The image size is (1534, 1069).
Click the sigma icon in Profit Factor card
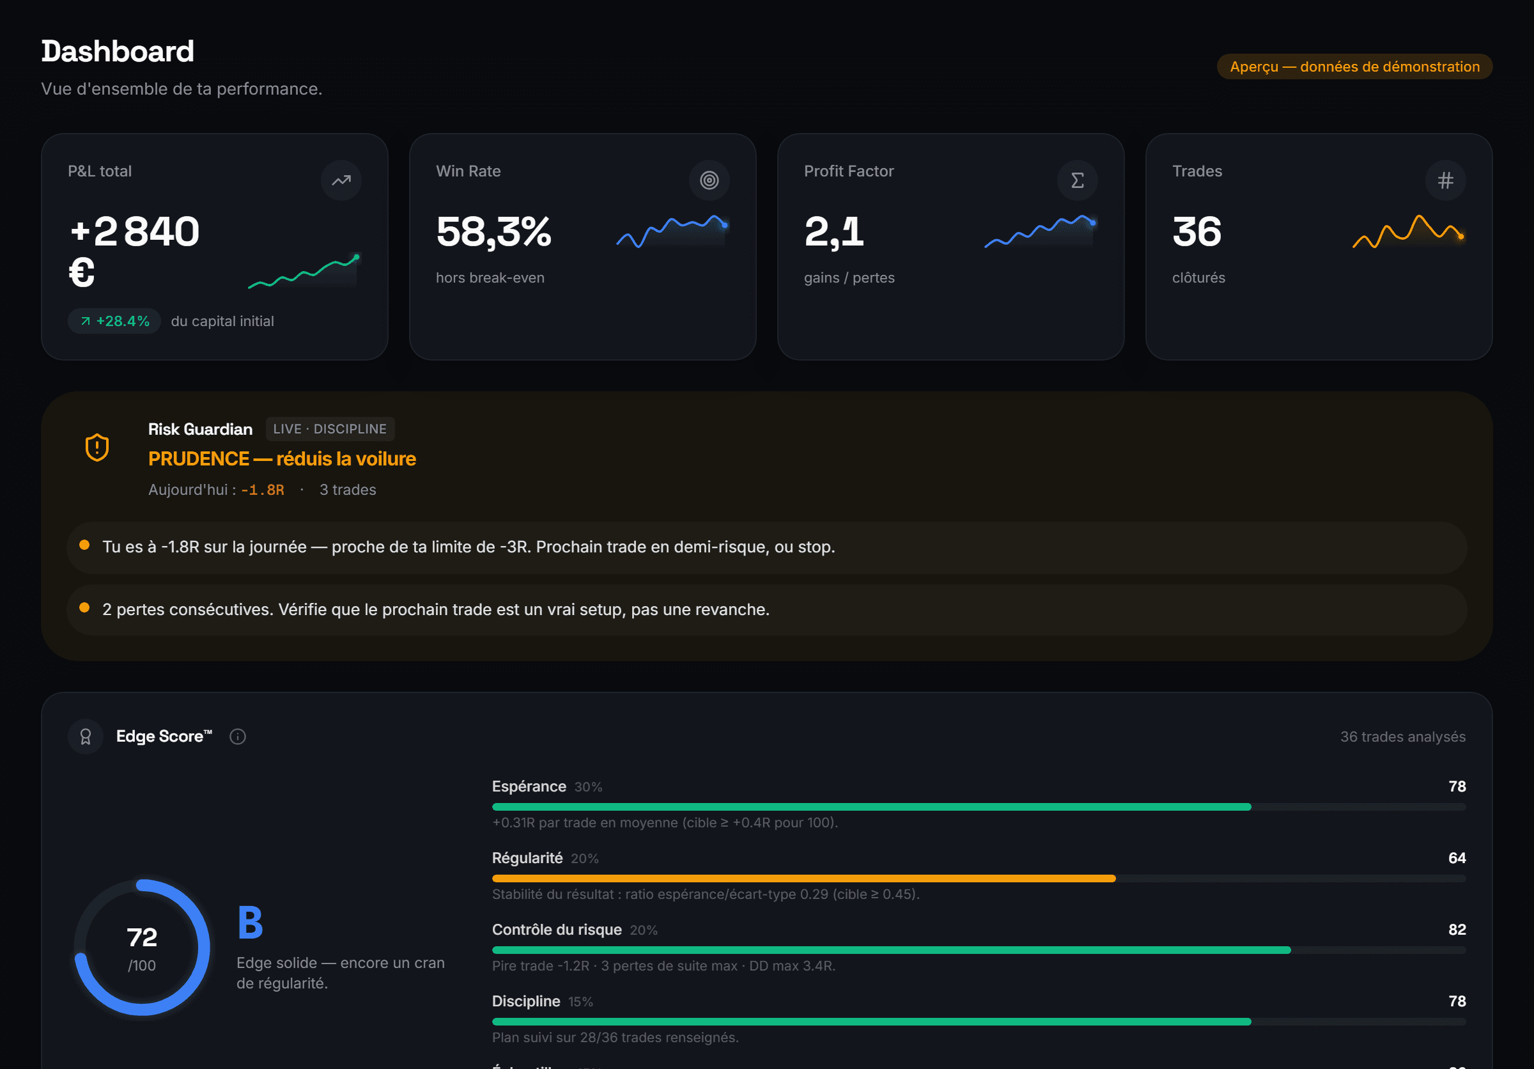pos(1077,180)
